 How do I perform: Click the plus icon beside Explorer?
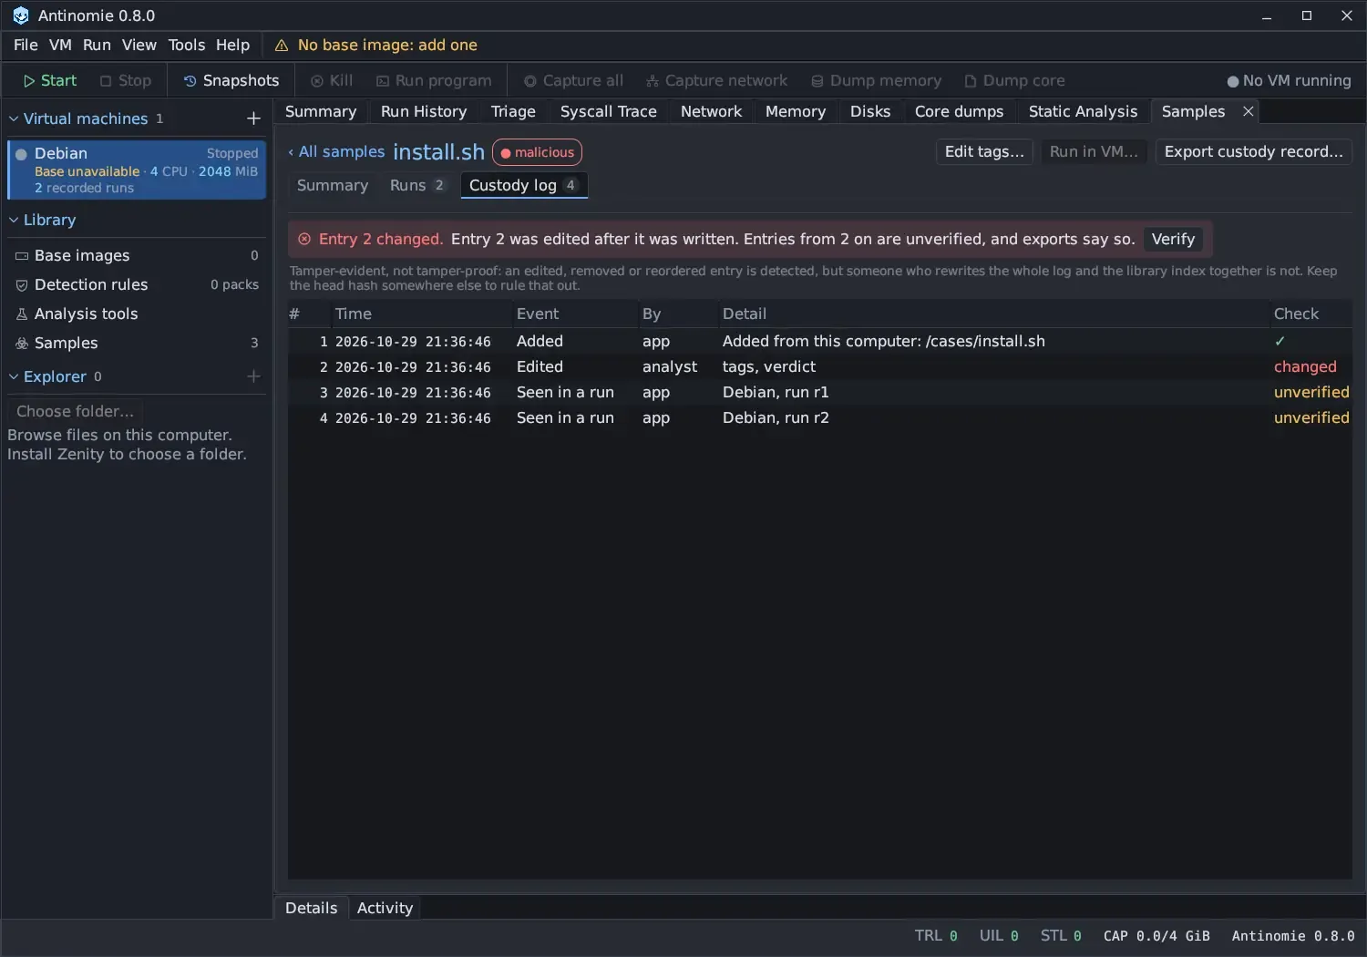253,376
